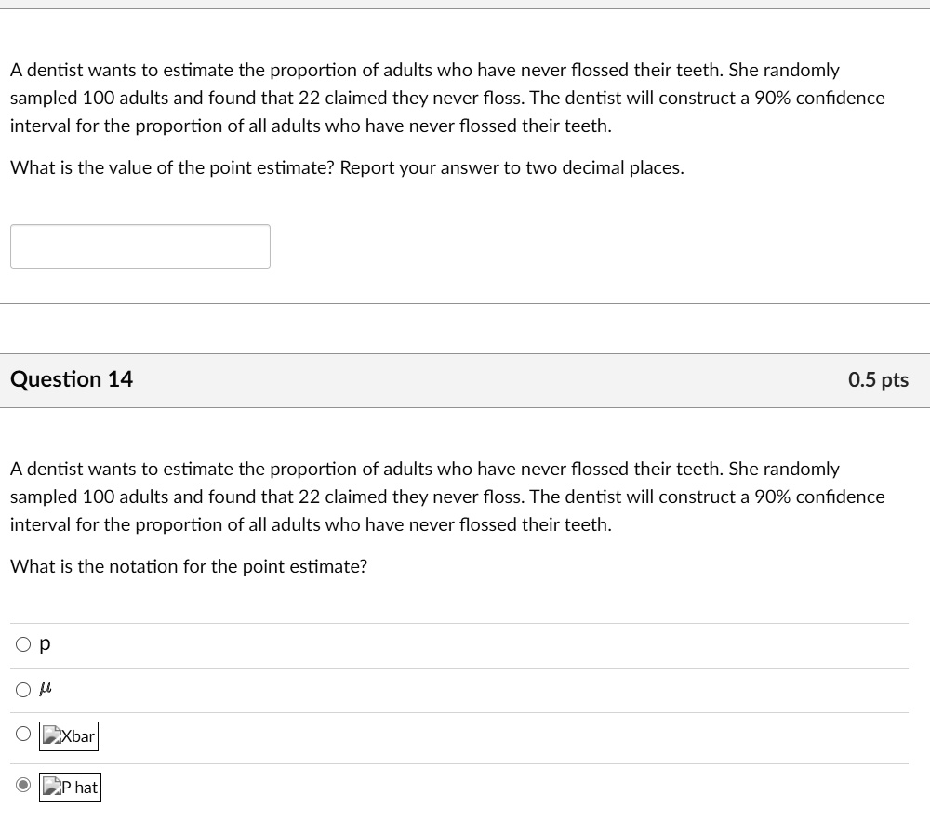Viewport: 930px width, 821px height.
Task: Select the p answer radio button
Action: pos(23,643)
